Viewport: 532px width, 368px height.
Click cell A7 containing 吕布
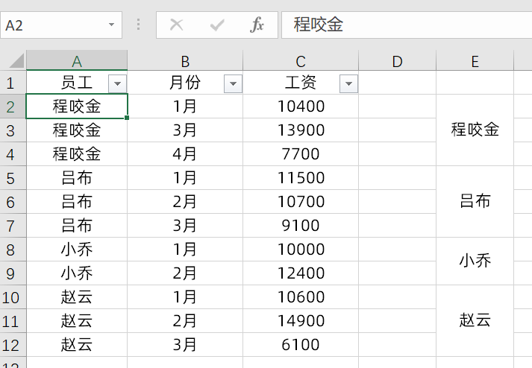pos(77,226)
